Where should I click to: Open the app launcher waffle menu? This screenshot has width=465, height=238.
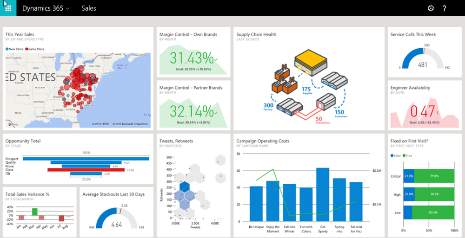[x=8, y=8]
